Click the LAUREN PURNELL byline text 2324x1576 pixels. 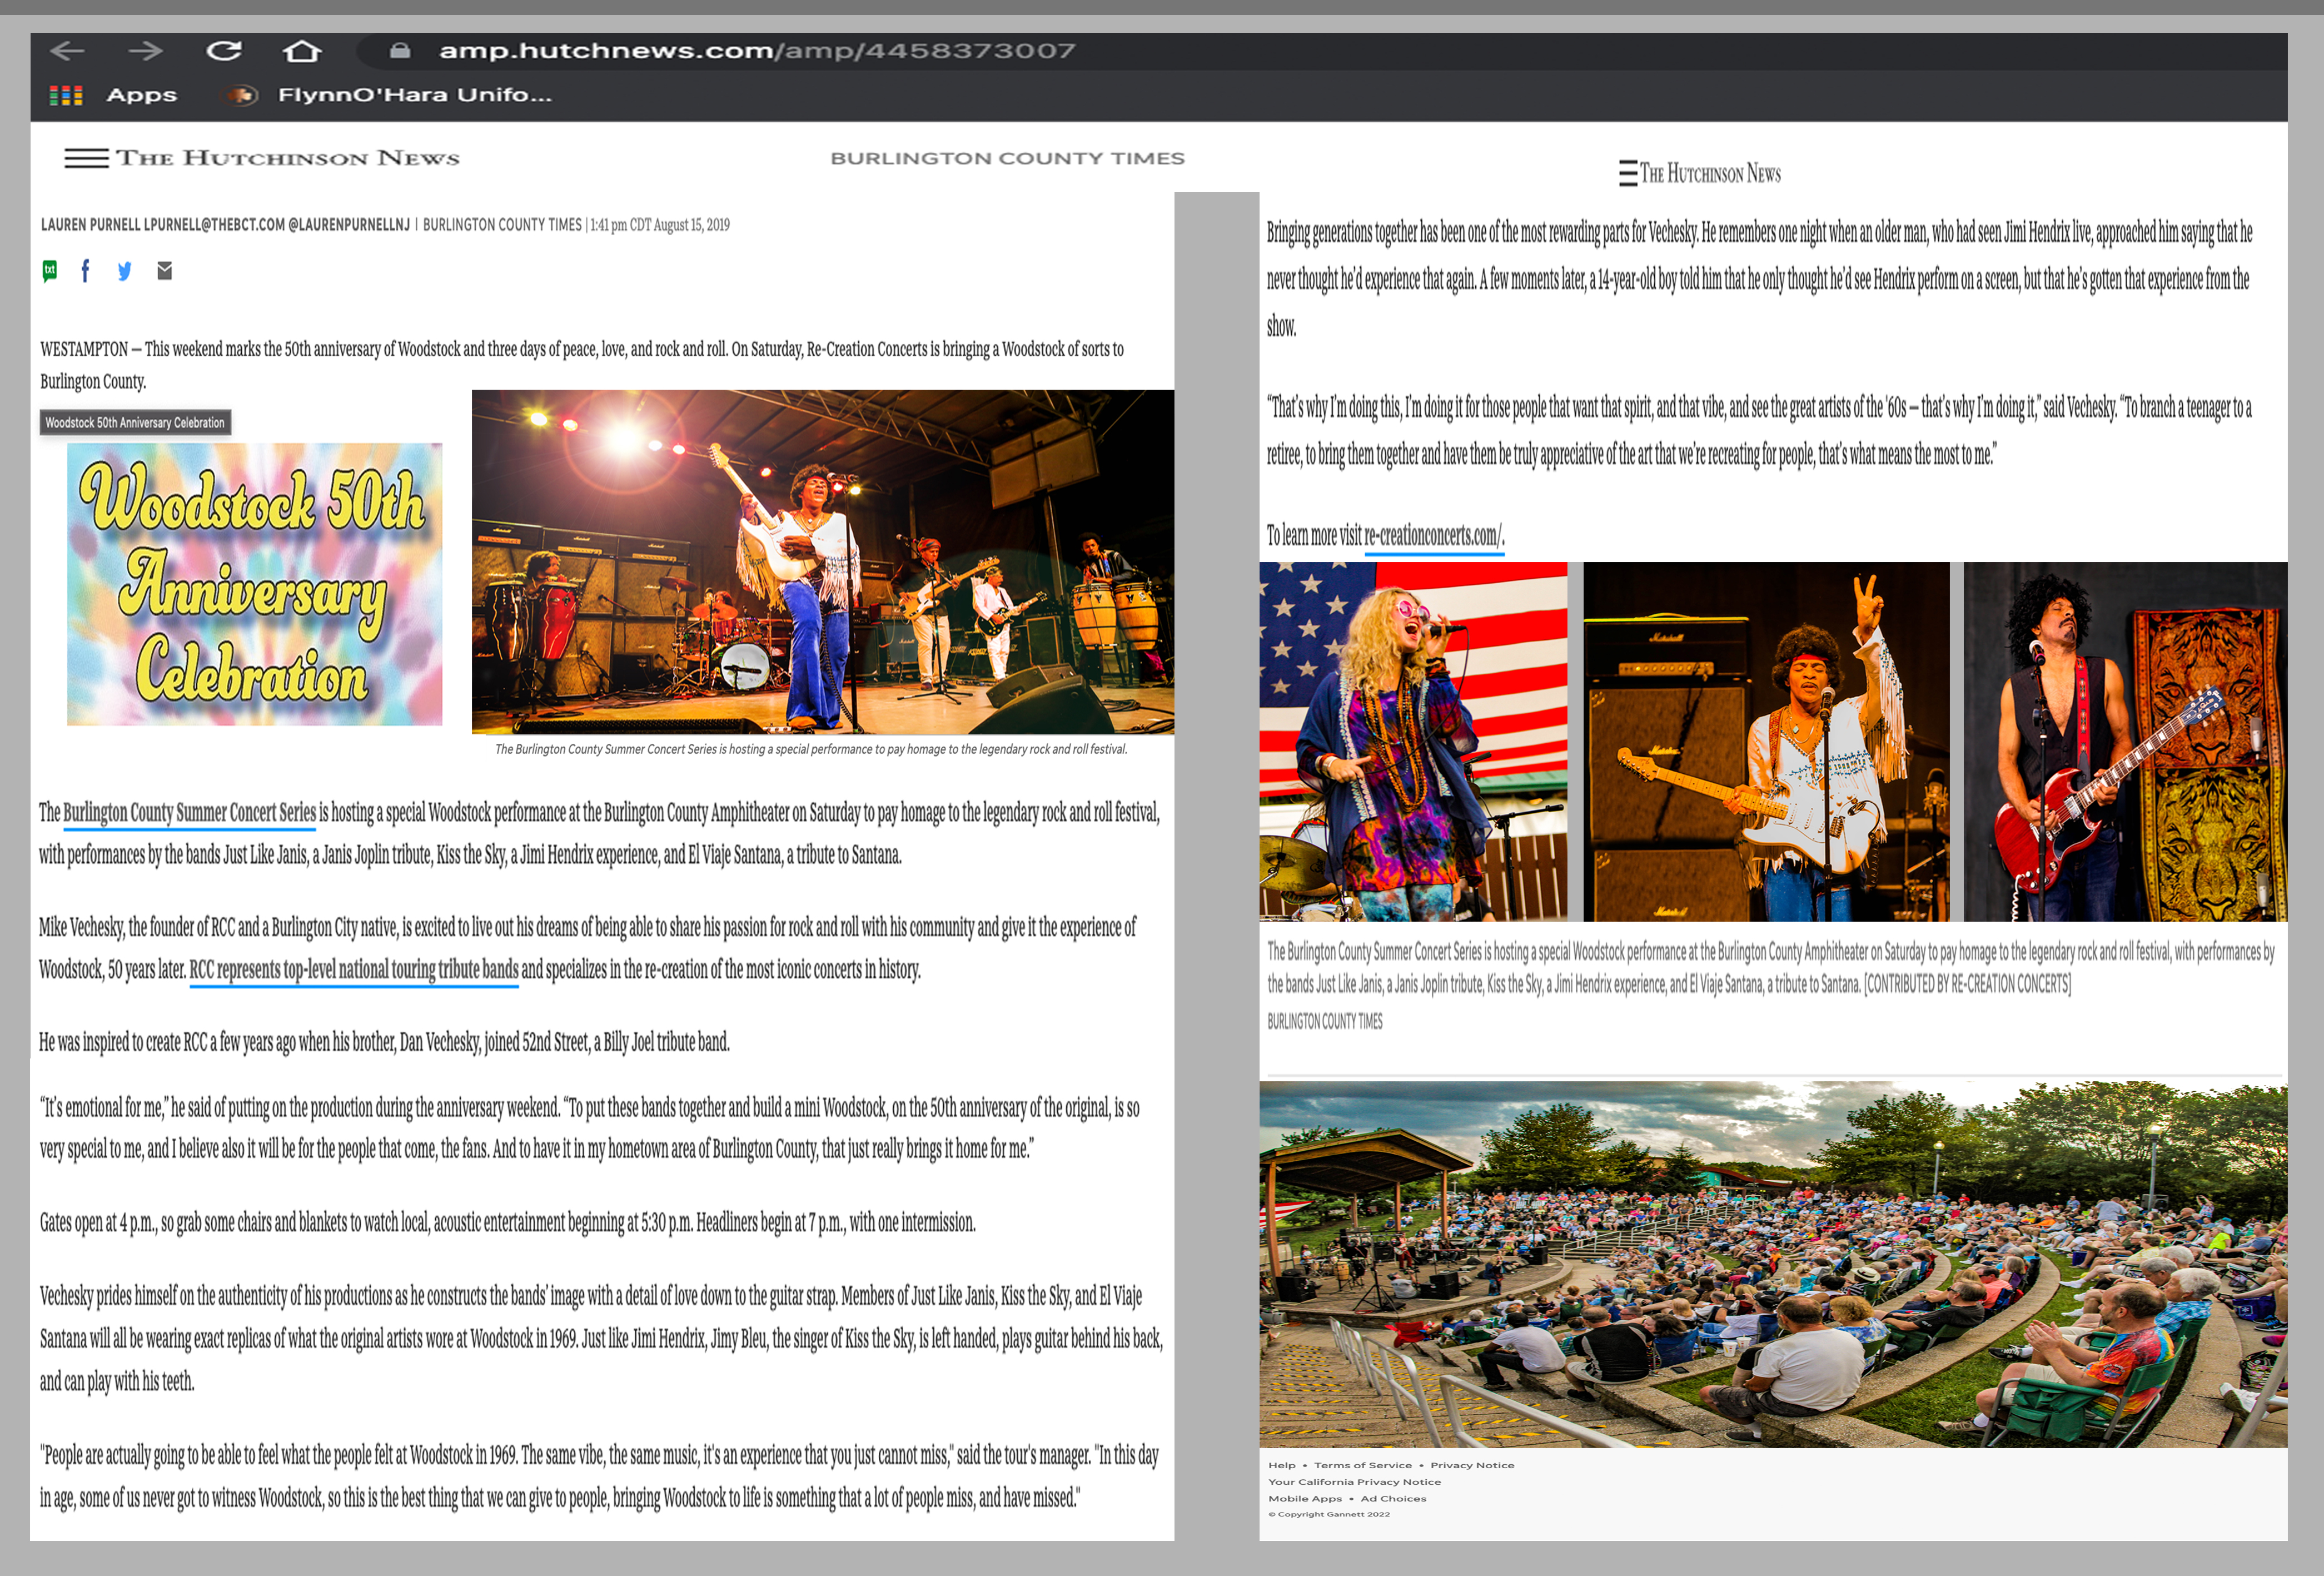225,225
